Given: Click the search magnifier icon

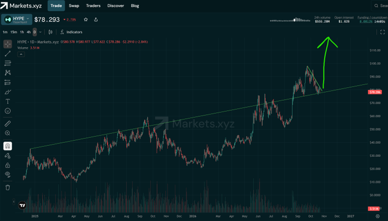Looking at the screenshot, I should [x=376, y=6].
